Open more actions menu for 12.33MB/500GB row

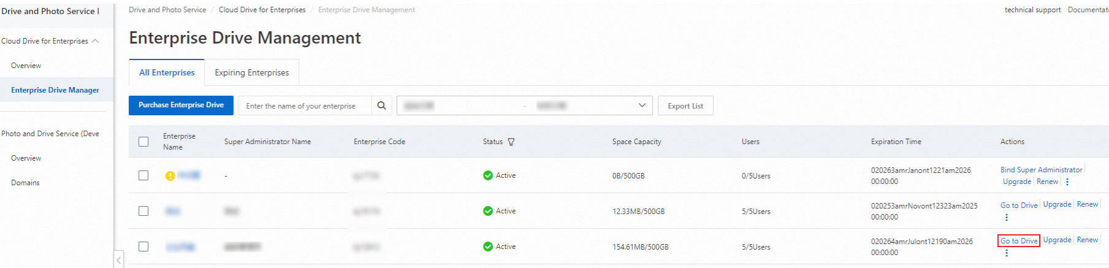pos(1007,217)
